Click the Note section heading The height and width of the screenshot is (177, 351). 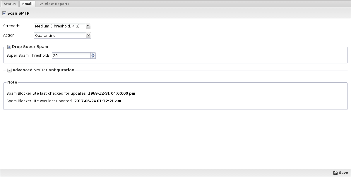click(12, 82)
